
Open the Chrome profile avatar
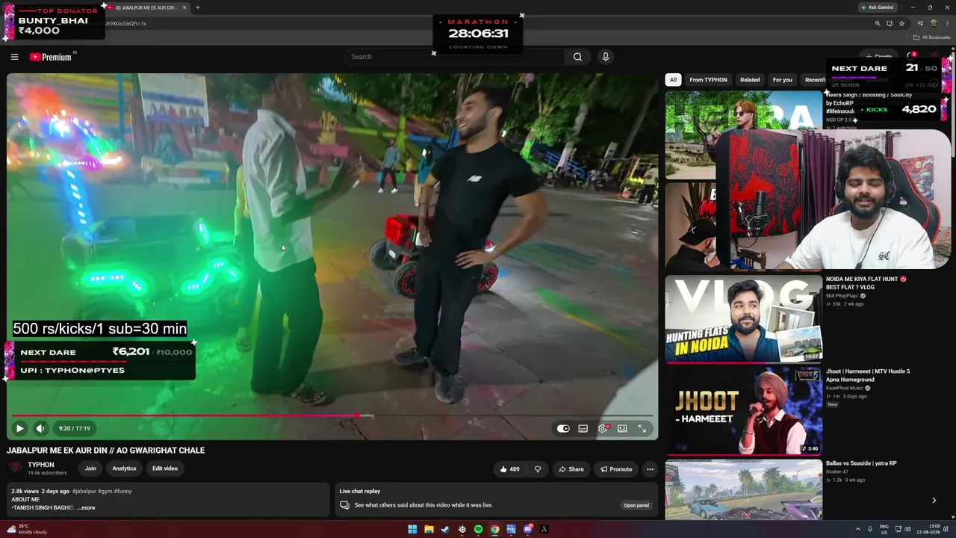934,23
